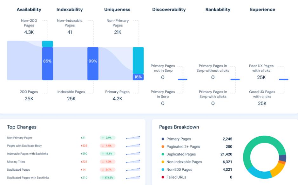Open the Discoverability column heading
Image resolution: width=298 pixels, height=185 pixels.
point(169,10)
